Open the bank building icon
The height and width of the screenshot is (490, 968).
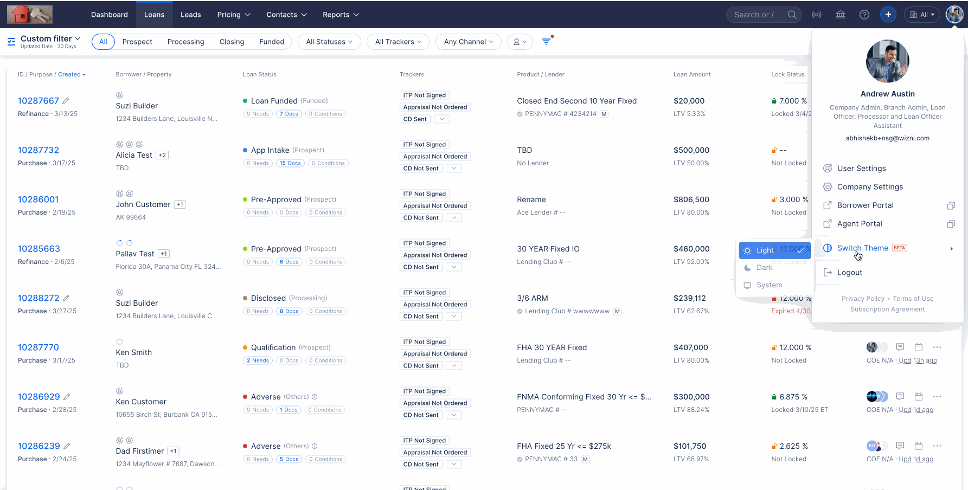click(841, 15)
